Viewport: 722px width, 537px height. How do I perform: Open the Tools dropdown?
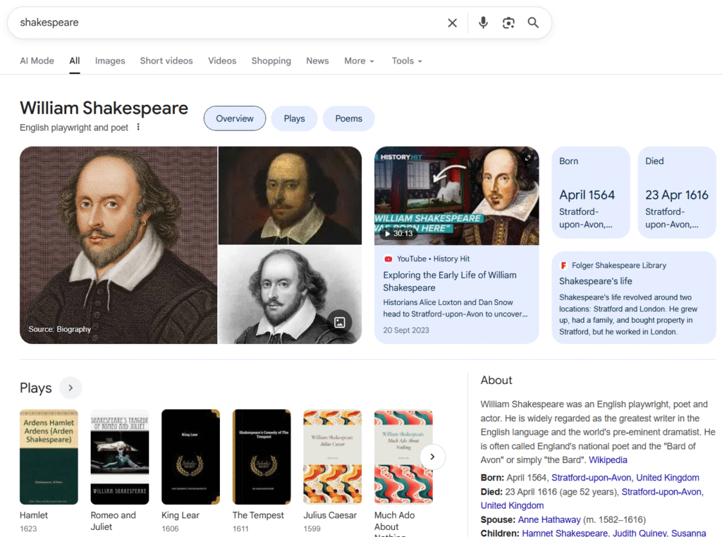pyautogui.click(x=407, y=61)
